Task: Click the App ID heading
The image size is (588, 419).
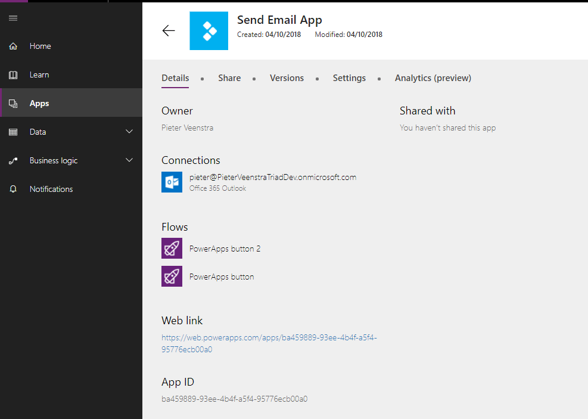Action: 178,382
